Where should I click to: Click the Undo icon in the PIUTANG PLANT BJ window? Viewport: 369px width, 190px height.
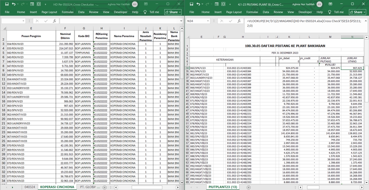pyautogui.click(x=198, y=4)
